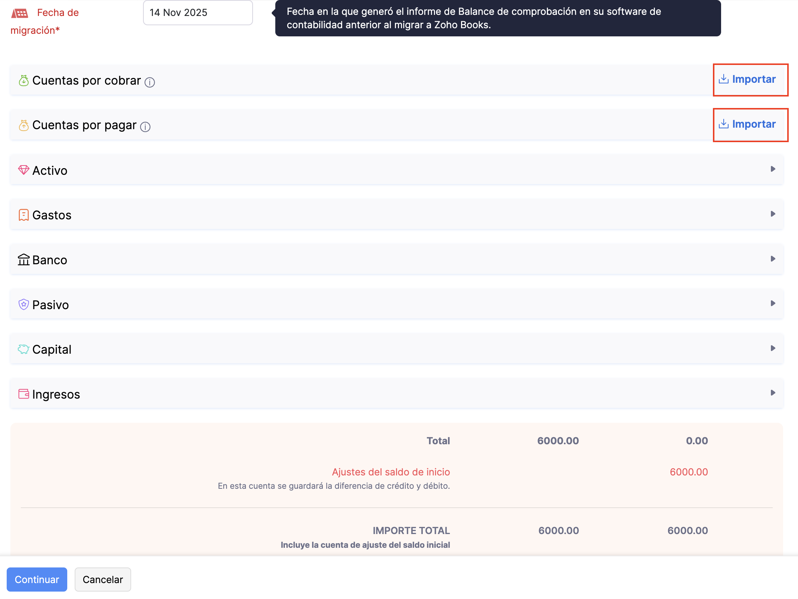Click the Activo diamond icon
Viewport: 798px width, 599px height.
pyautogui.click(x=23, y=170)
